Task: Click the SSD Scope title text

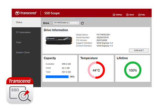Action: (x=52, y=13)
